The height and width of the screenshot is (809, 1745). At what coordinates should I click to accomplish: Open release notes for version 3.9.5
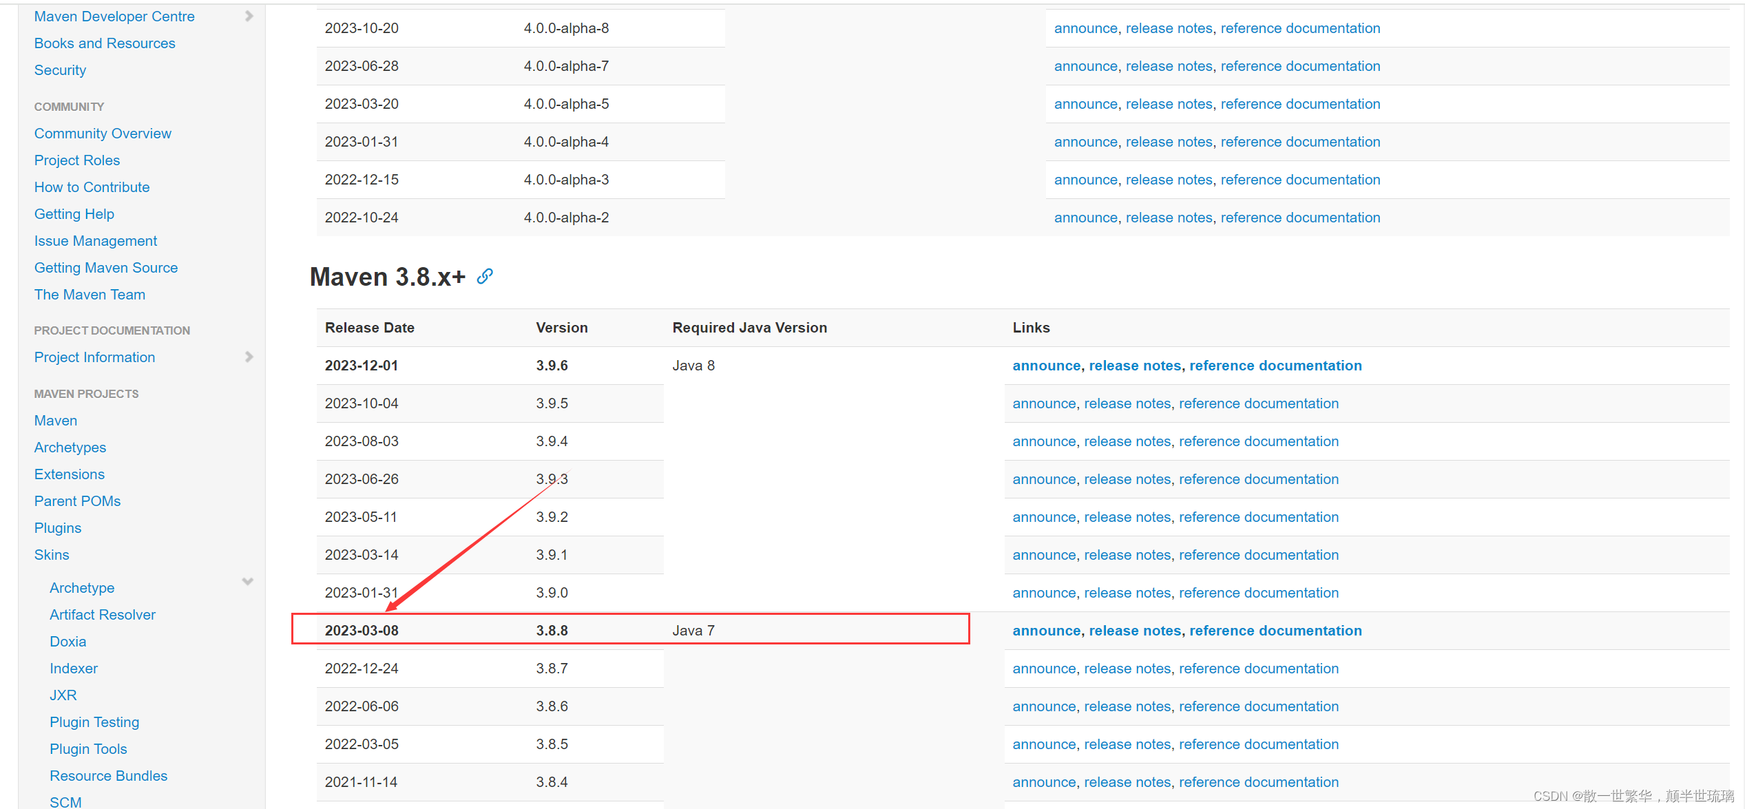pyautogui.click(x=1127, y=403)
